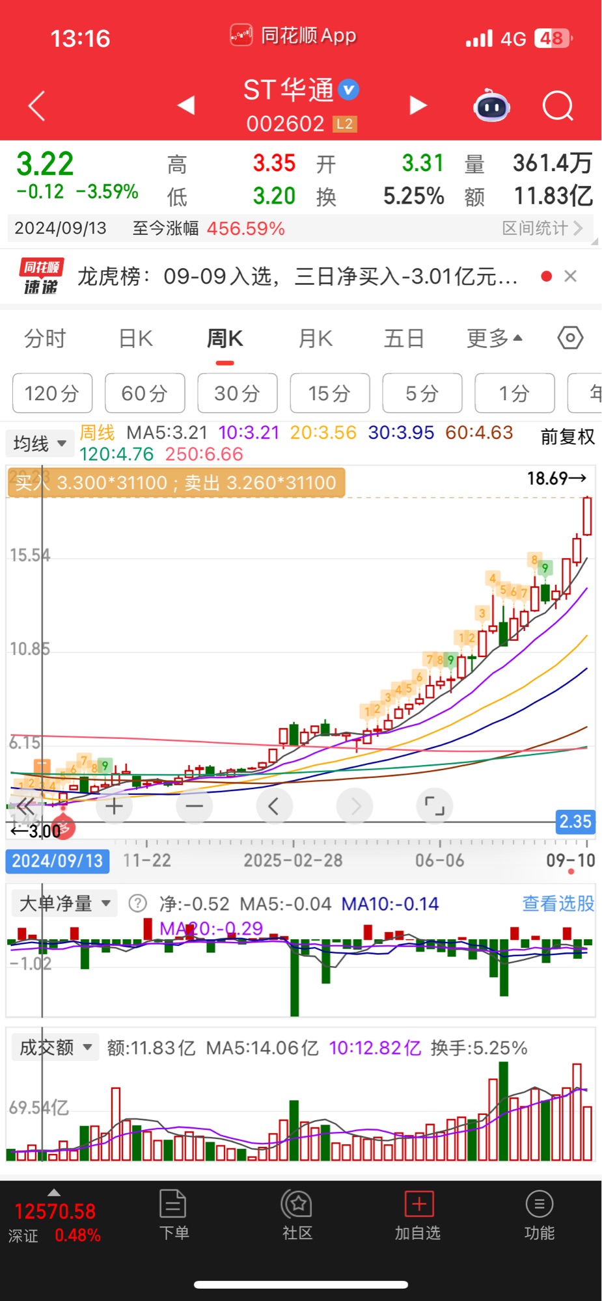
Task: Open the 下单 order page
Action: click(174, 1215)
